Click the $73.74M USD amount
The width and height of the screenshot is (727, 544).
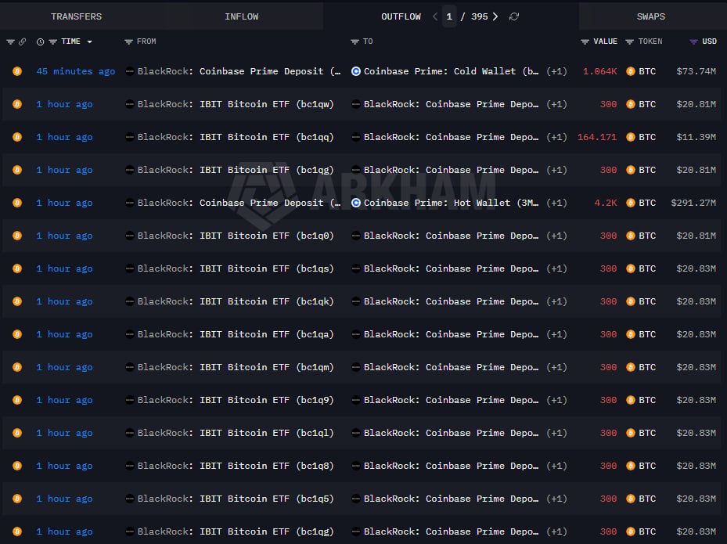(x=696, y=71)
